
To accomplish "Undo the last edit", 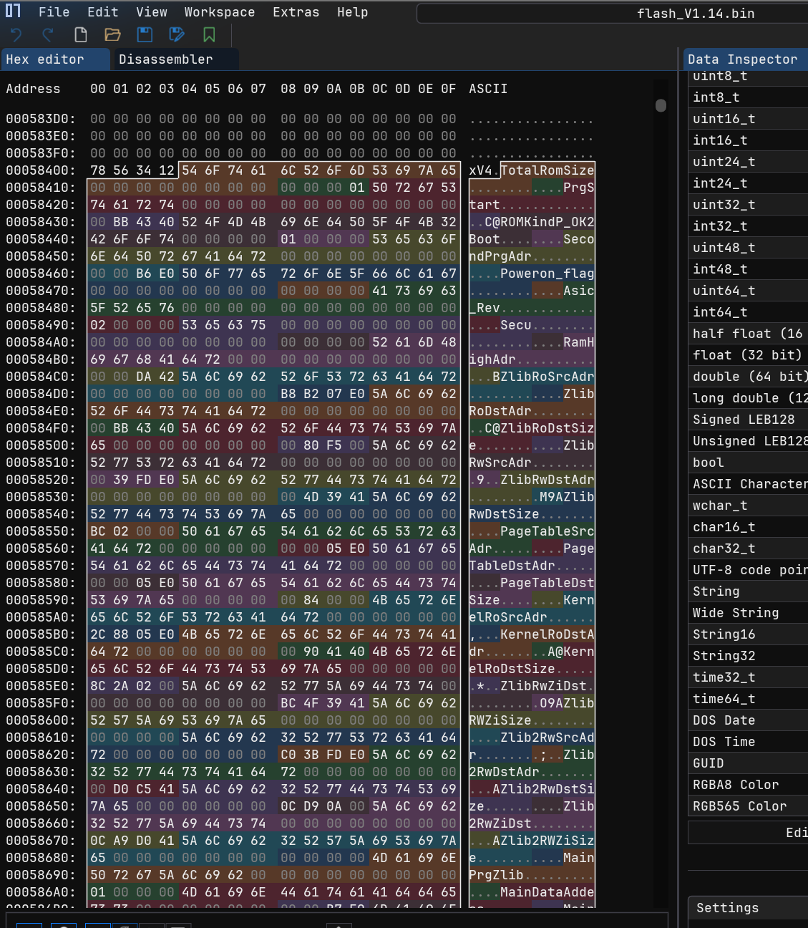I will tap(15, 34).
